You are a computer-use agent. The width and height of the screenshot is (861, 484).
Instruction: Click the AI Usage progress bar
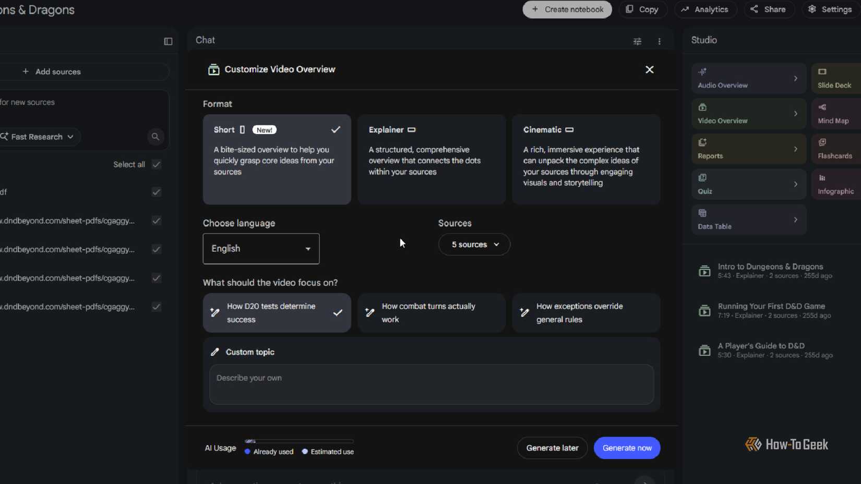(299, 441)
